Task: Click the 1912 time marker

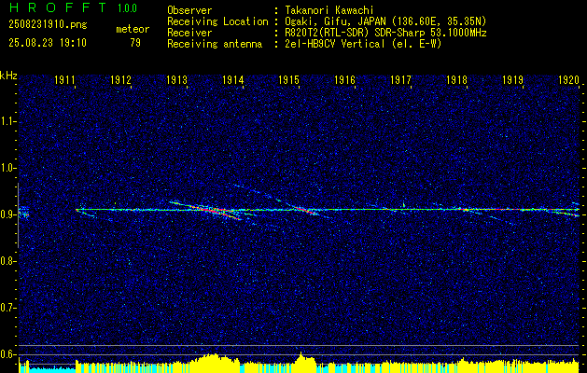Action: (x=121, y=79)
